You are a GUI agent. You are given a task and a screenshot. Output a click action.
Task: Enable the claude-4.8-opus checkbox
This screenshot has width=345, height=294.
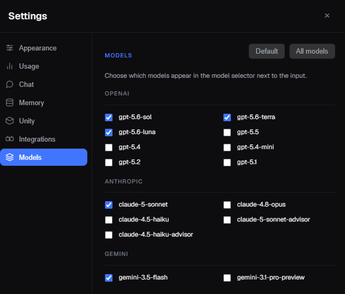coord(227,205)
